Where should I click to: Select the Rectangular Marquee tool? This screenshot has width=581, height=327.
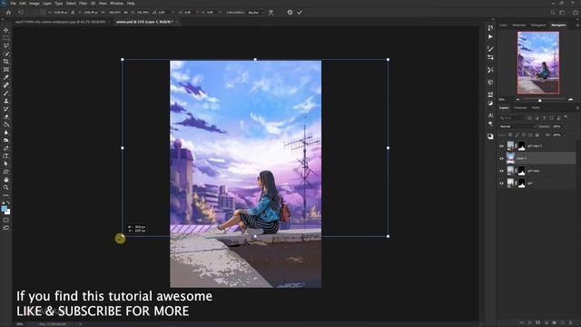6,38
